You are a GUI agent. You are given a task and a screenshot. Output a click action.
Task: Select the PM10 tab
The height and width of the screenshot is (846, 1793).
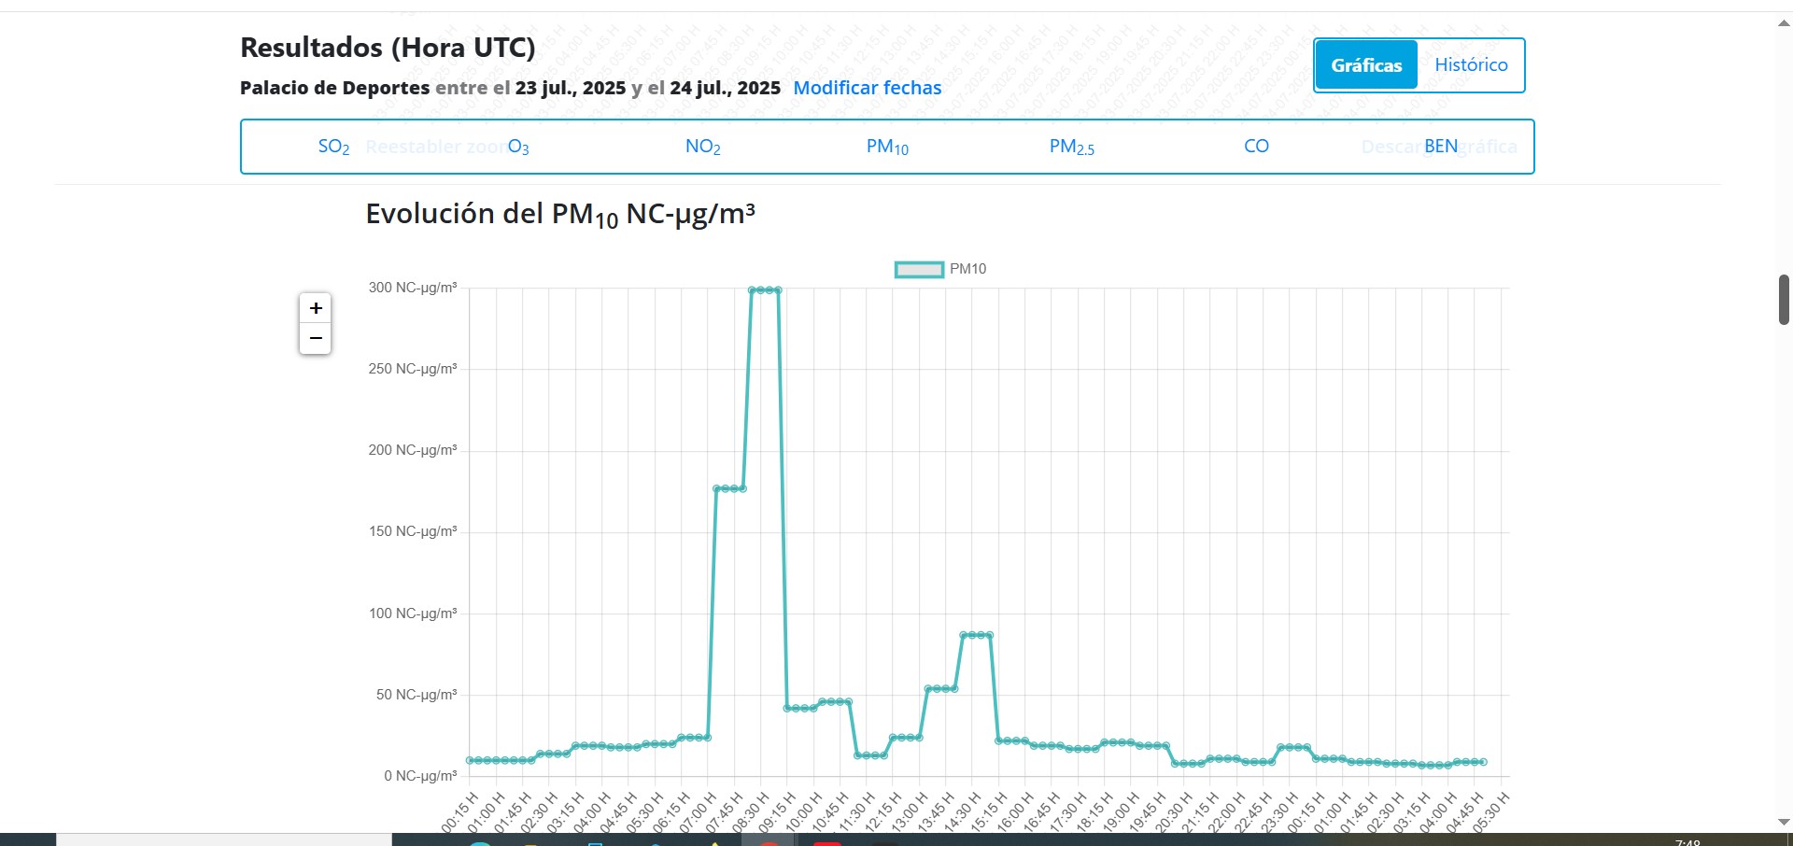click(887, 147)
